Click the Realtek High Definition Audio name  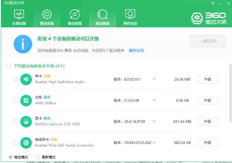(60, 82)
